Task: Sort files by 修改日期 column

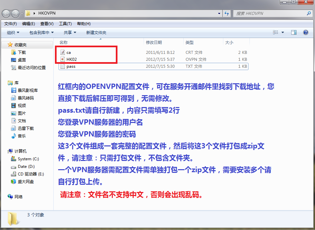Action: point(154,43)
